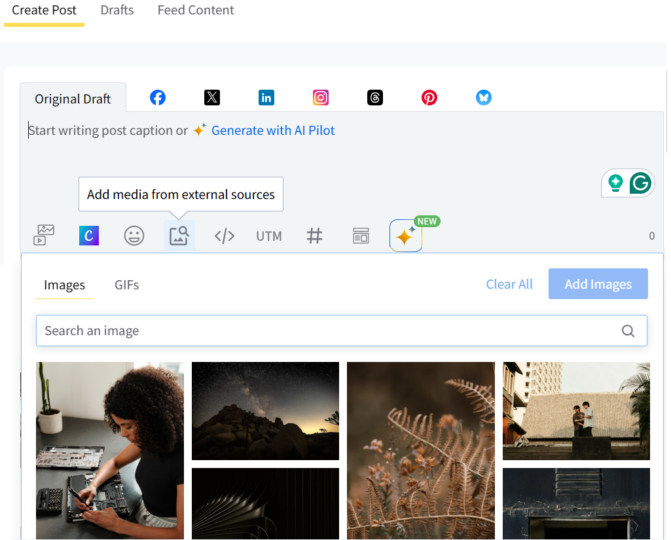Image resolution: width=671 pixels, height=540 pixels.
Task: Switch to the LinkedIn channel icon
Action: [266, 98]
